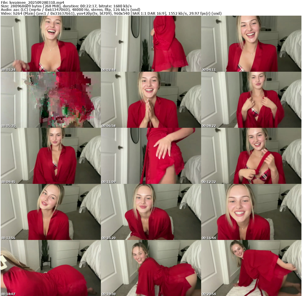Select the thumbnail at 00:11:09
This screenshot has height=296, width=302.
point(151,156)
